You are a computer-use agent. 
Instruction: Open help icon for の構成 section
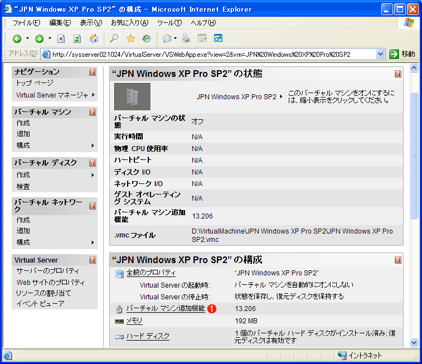(398, 260)
